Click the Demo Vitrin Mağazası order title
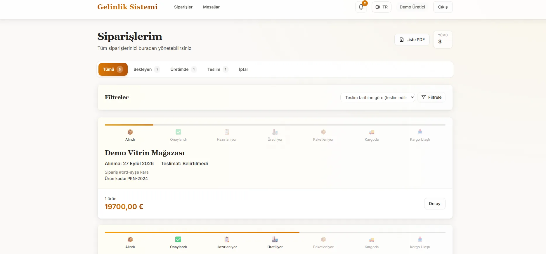546x254 pixels. click(x=145, y=153)
